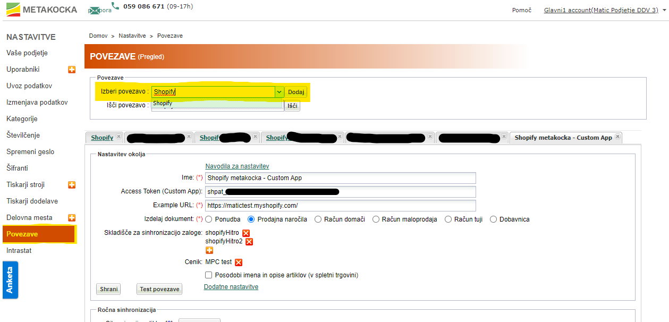669x322 pixels.
Task: Close the first Shopify tab
Action: click(x=118, y=137)
